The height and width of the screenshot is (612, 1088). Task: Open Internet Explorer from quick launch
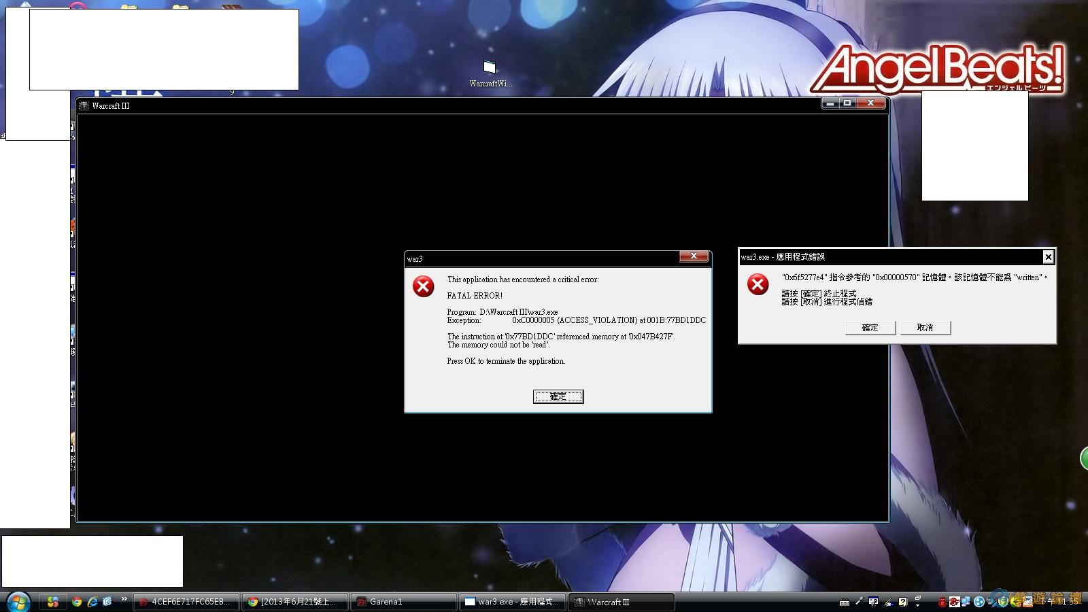(92, 602)
